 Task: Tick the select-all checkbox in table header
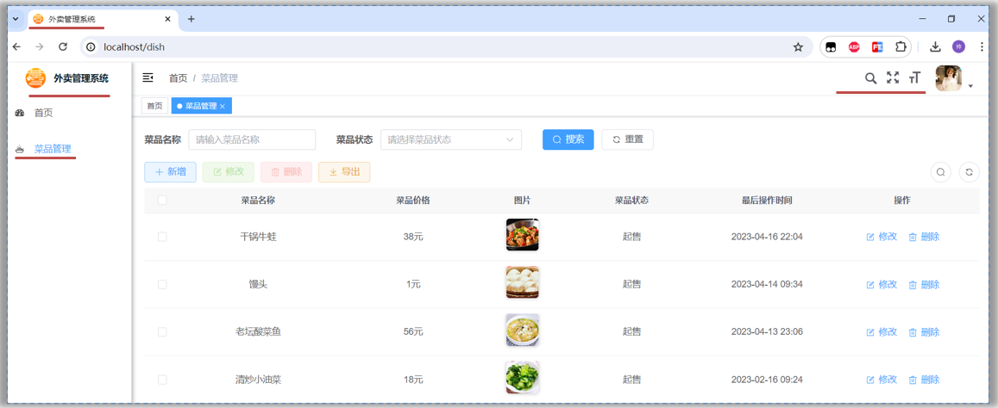click(x=162, y=201)
